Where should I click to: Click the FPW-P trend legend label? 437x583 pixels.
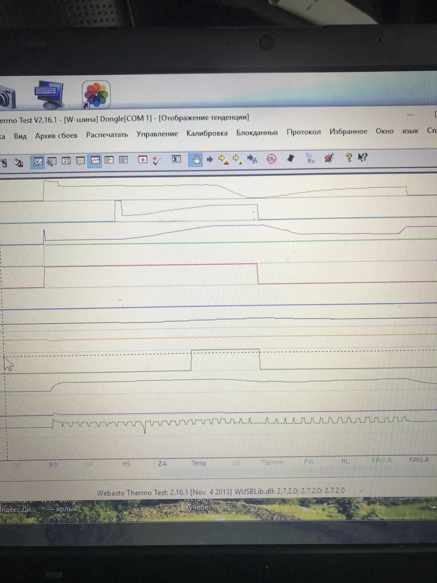(x=419, y=460)
